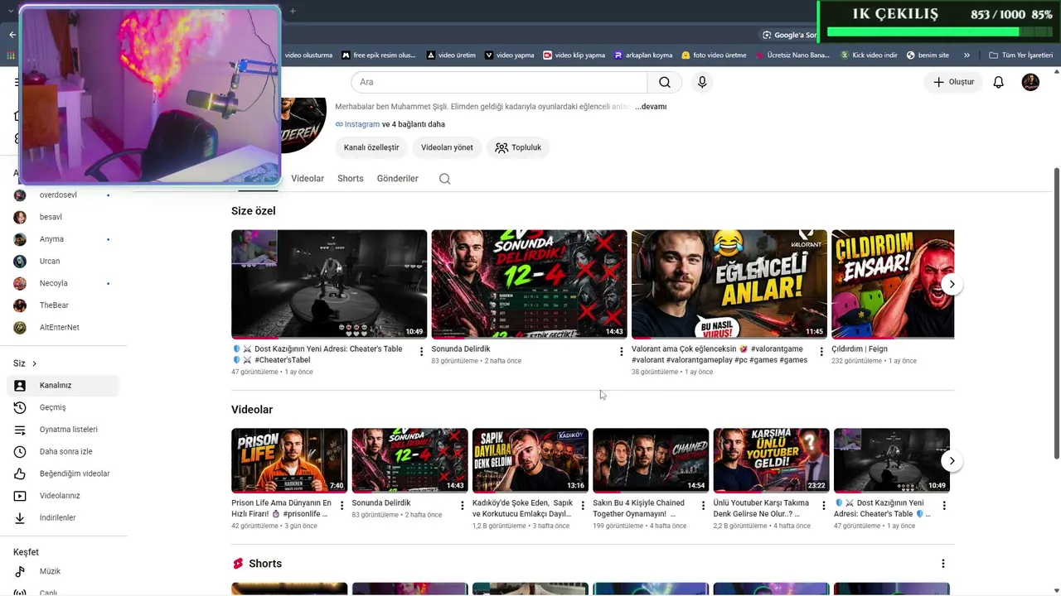
Task: Play the 'Karşıma Ünlü Youtuber Geldi' thumbnail
Action: [771, 460]
